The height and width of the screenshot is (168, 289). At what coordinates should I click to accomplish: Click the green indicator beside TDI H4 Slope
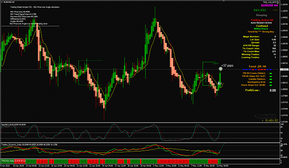pos(271,76)
